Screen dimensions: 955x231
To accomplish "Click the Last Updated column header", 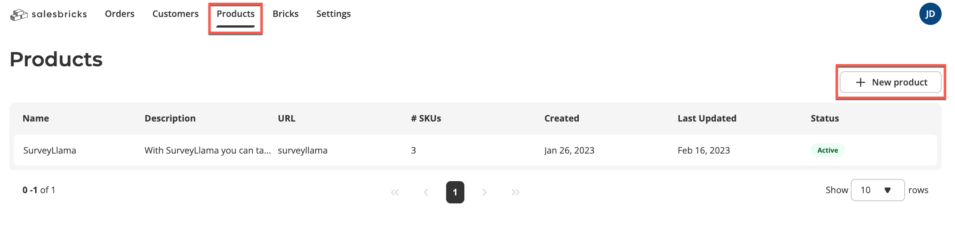I will point(707,118).
